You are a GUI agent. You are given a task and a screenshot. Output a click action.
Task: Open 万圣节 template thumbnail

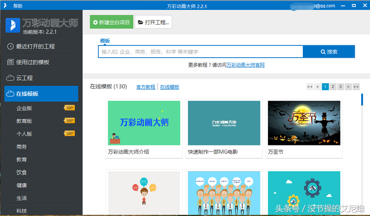click(x=304, y=123)
